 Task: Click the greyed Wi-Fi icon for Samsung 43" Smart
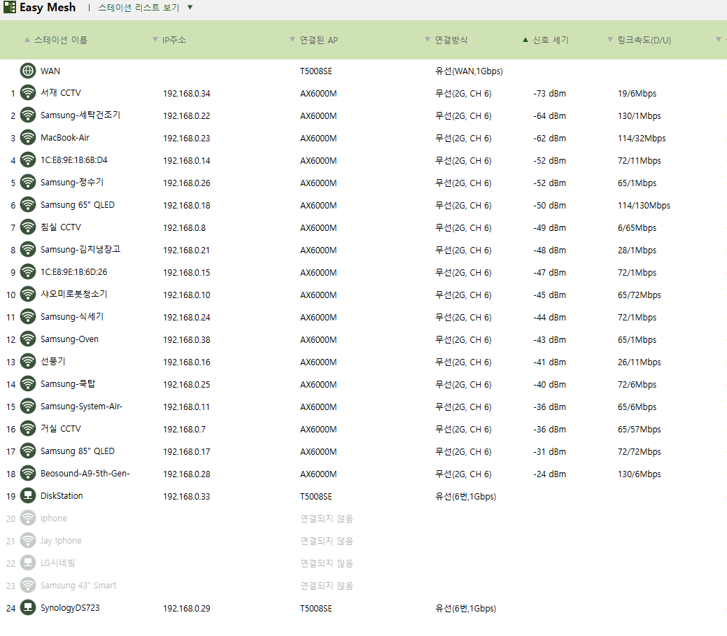(x=28, y=586)
